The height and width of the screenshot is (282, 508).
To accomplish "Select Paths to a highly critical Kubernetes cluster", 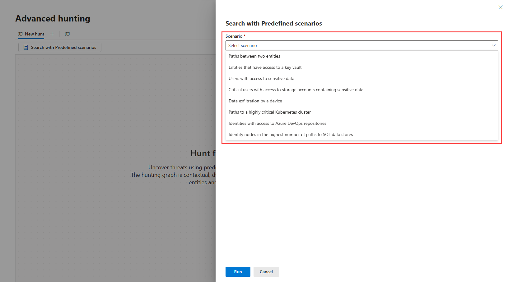I will click(269, 112).
